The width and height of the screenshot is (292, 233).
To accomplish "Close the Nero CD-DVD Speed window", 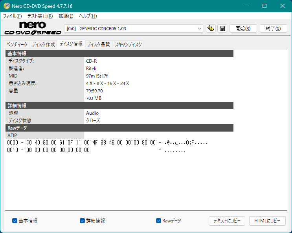I will (x=283, y=6).
